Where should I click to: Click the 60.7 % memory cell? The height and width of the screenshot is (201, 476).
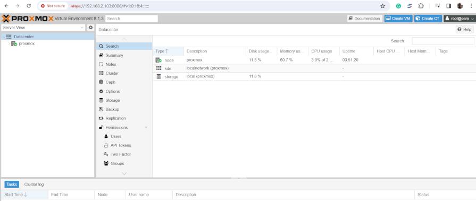286,60
